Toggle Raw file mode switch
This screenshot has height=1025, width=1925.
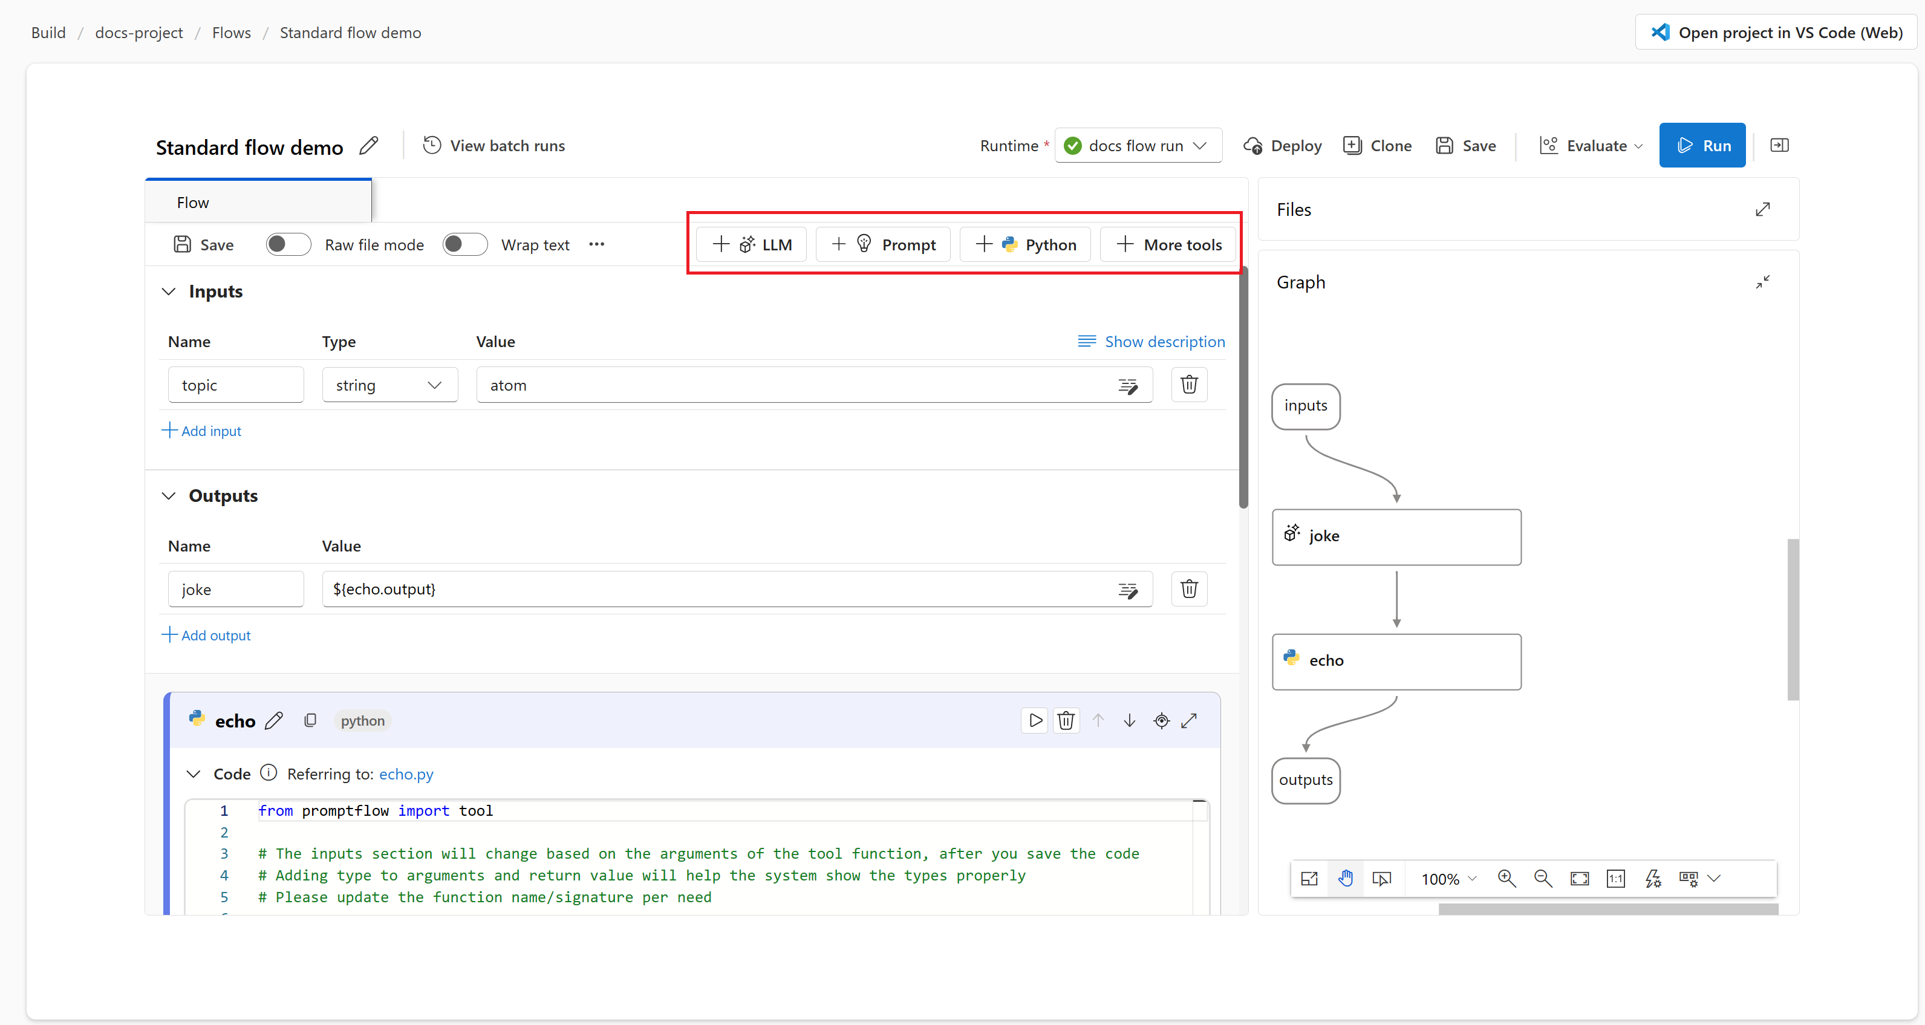click(x=285, y=244)
